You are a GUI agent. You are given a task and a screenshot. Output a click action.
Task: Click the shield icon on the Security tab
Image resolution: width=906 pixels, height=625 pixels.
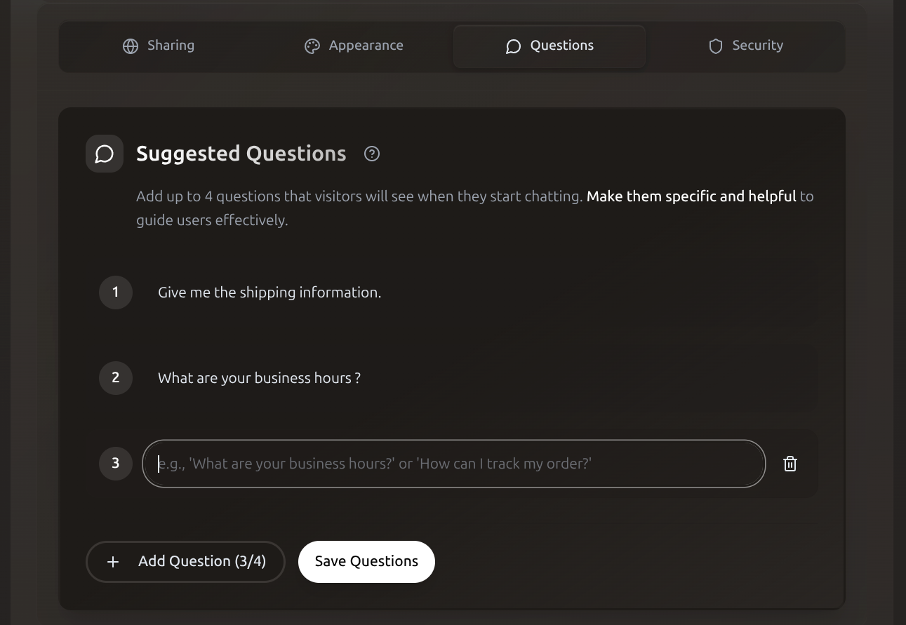point(715,46)
